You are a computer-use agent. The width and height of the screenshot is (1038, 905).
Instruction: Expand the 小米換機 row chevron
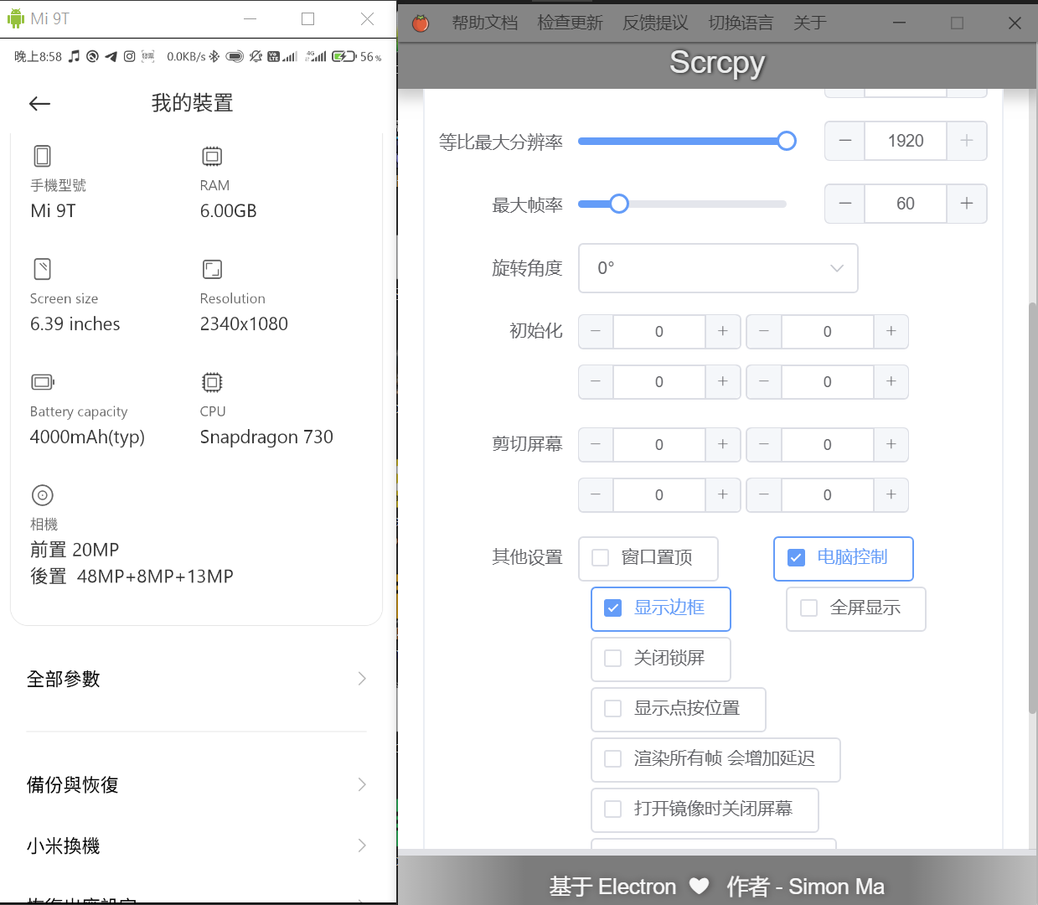click(362, 846)
